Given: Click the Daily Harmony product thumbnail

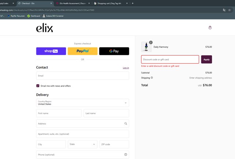Looking at the screenshot, I should (146, 47).
